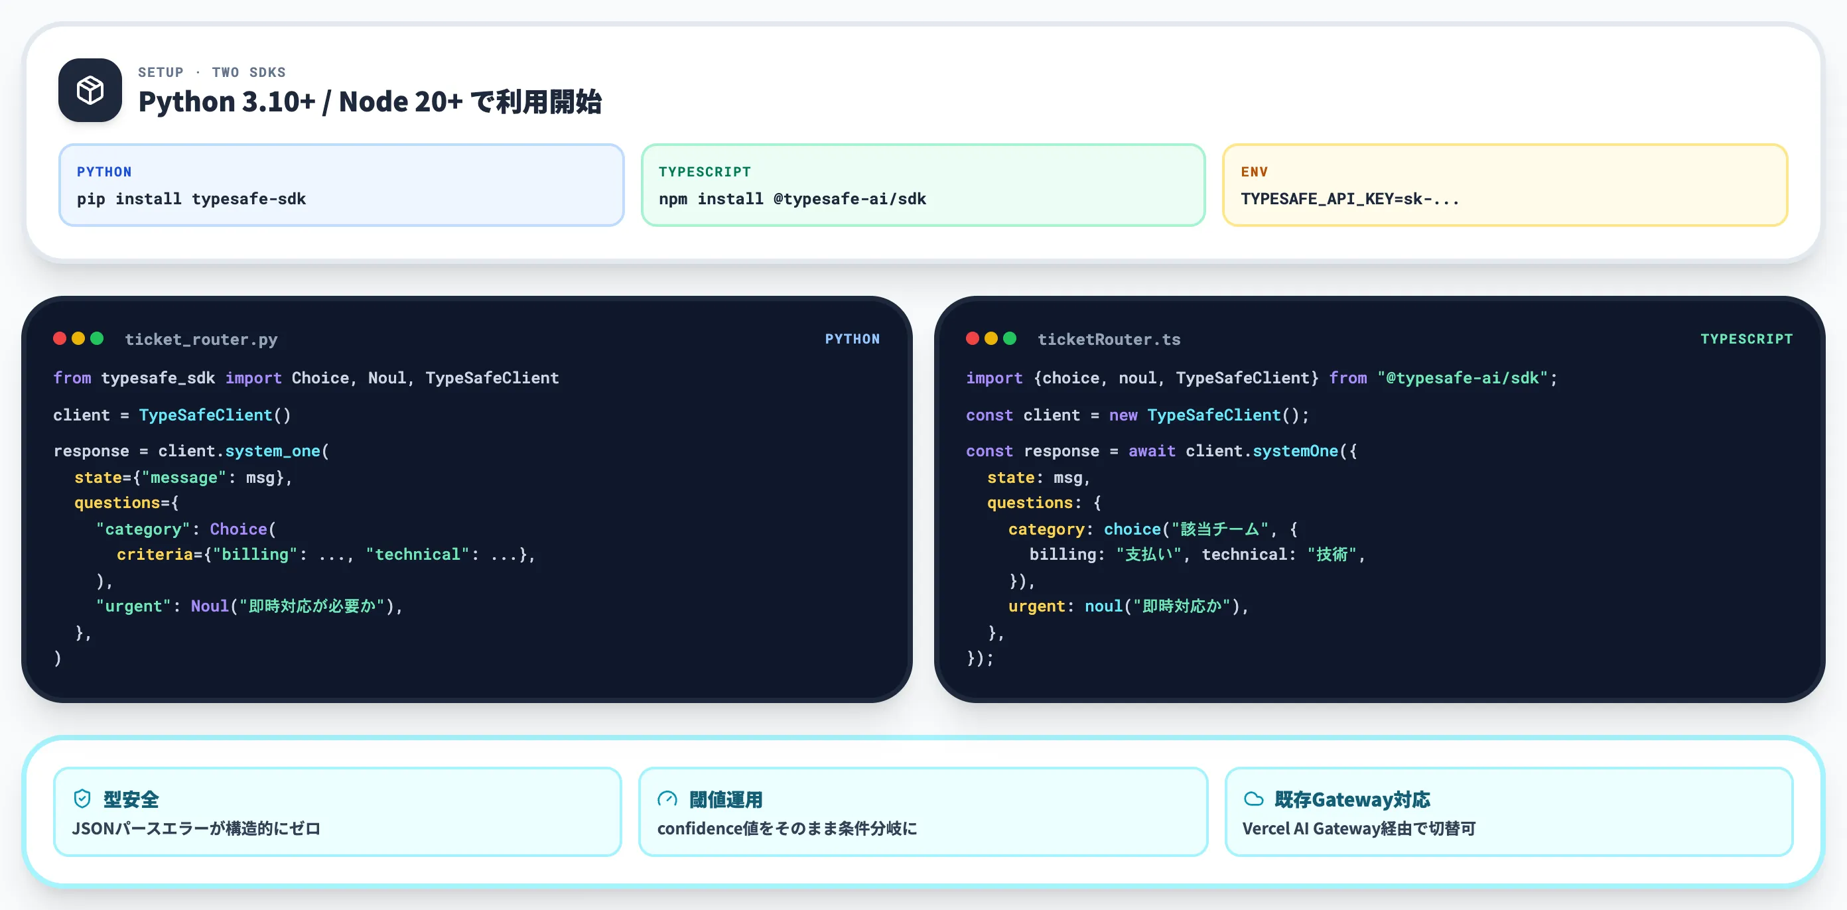The width and height of the screenshot is (1847, 910).
Task: Click the ticketRouter.ts file name
Action: click(1109, 339)
